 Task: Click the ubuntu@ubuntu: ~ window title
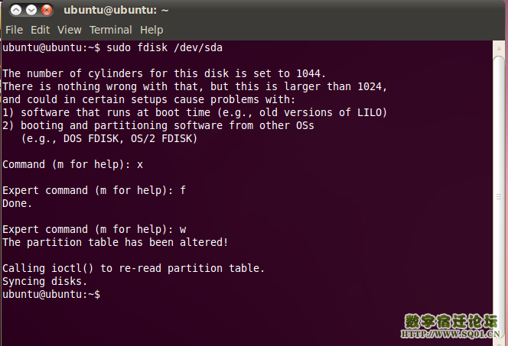coord(116,11)
